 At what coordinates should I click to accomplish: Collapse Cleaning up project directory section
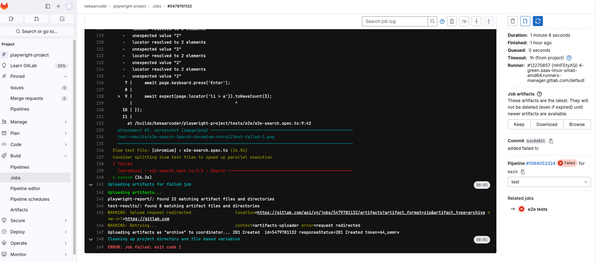pyautogui.click(x=91, y=239)
